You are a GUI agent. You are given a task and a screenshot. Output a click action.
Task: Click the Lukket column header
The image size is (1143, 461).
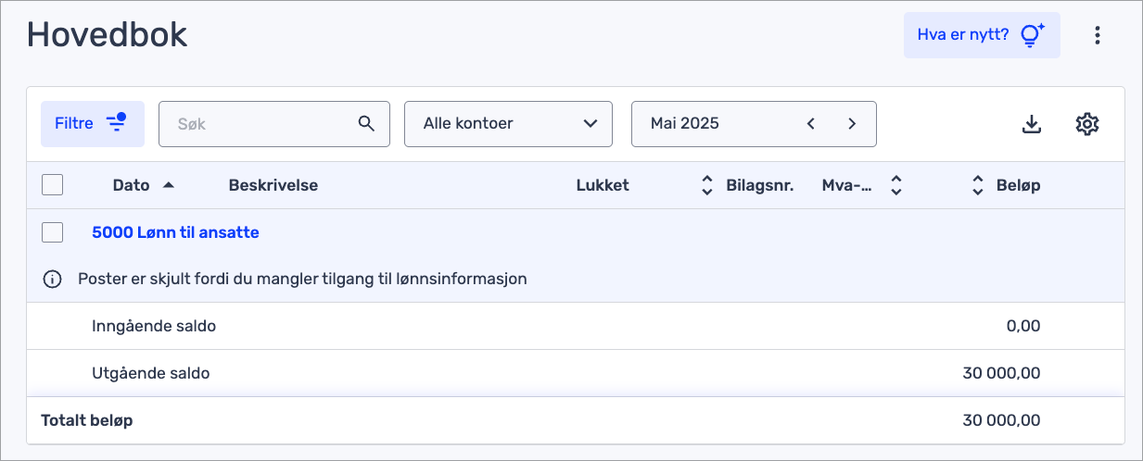click(x=603, y=185)
